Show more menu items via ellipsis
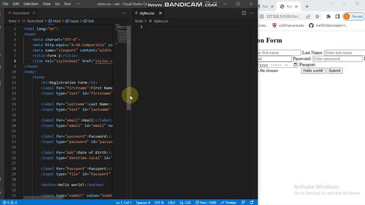365x205 pixels. coord(78,4)
